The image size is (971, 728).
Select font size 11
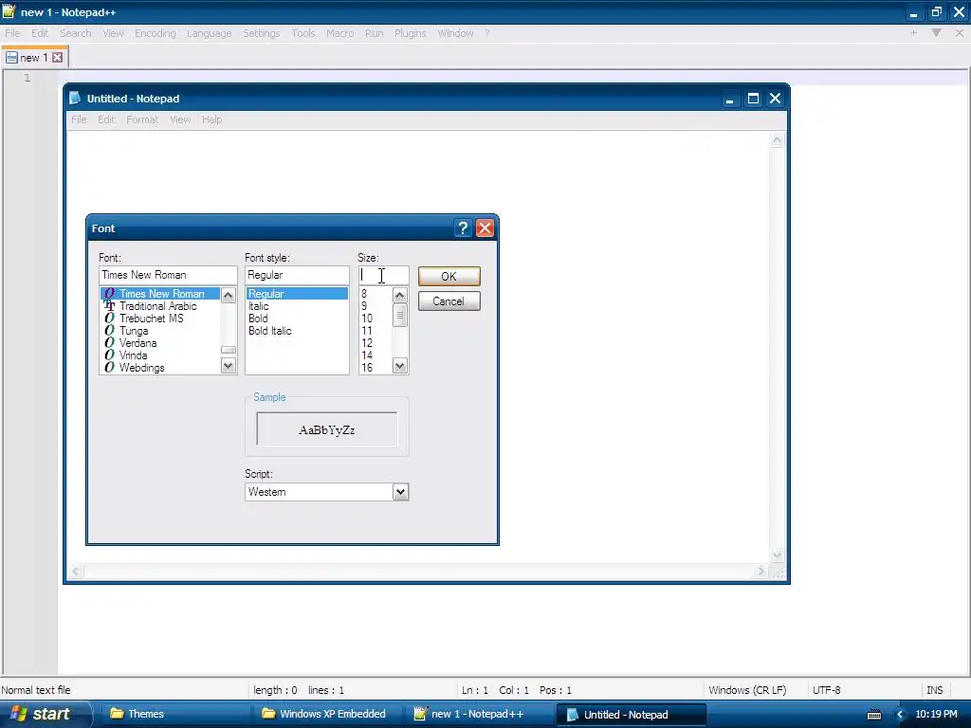[x=376, y=331]
